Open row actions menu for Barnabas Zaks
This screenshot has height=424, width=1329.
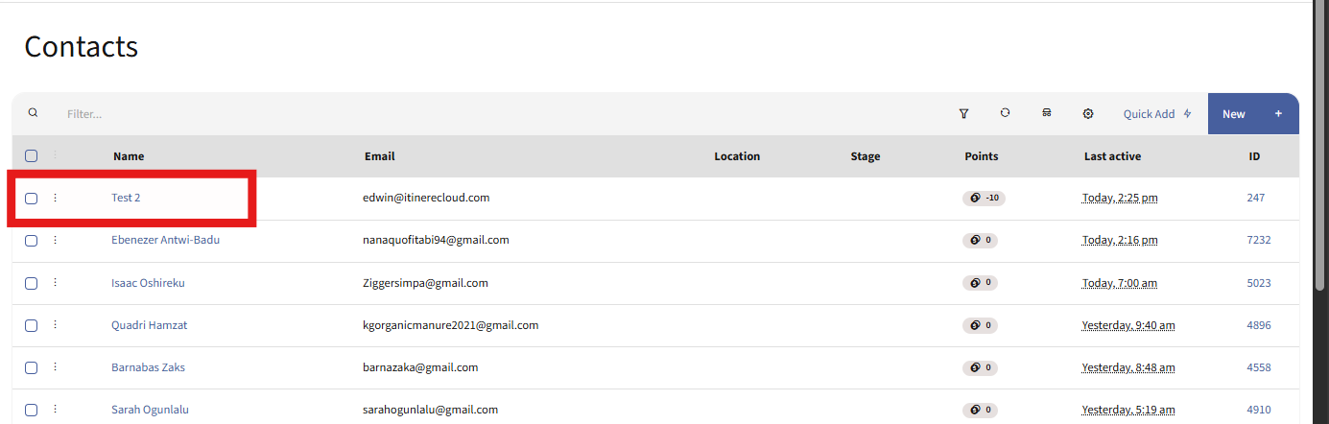click(55, 367)
